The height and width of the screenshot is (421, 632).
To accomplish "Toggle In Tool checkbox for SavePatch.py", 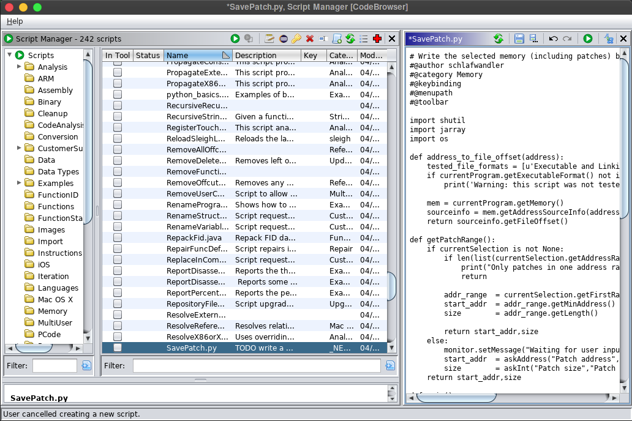I will [x=118, y=348].
